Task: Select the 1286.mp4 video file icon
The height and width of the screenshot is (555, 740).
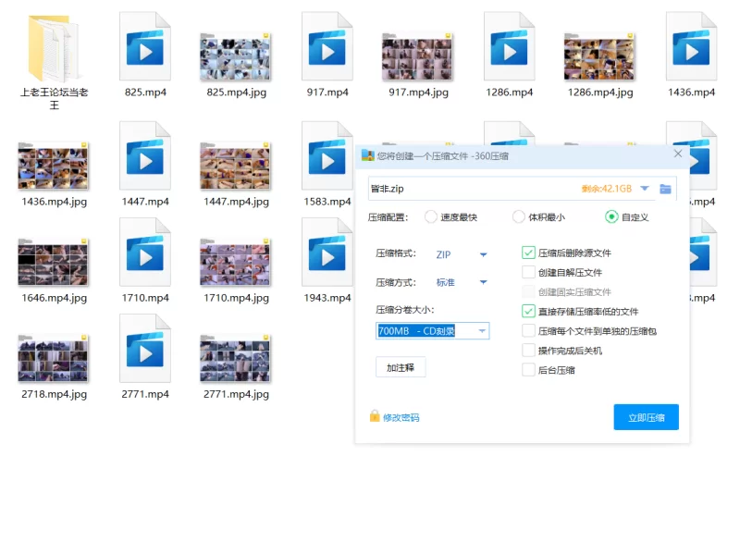Action: [x=509, y=48]
